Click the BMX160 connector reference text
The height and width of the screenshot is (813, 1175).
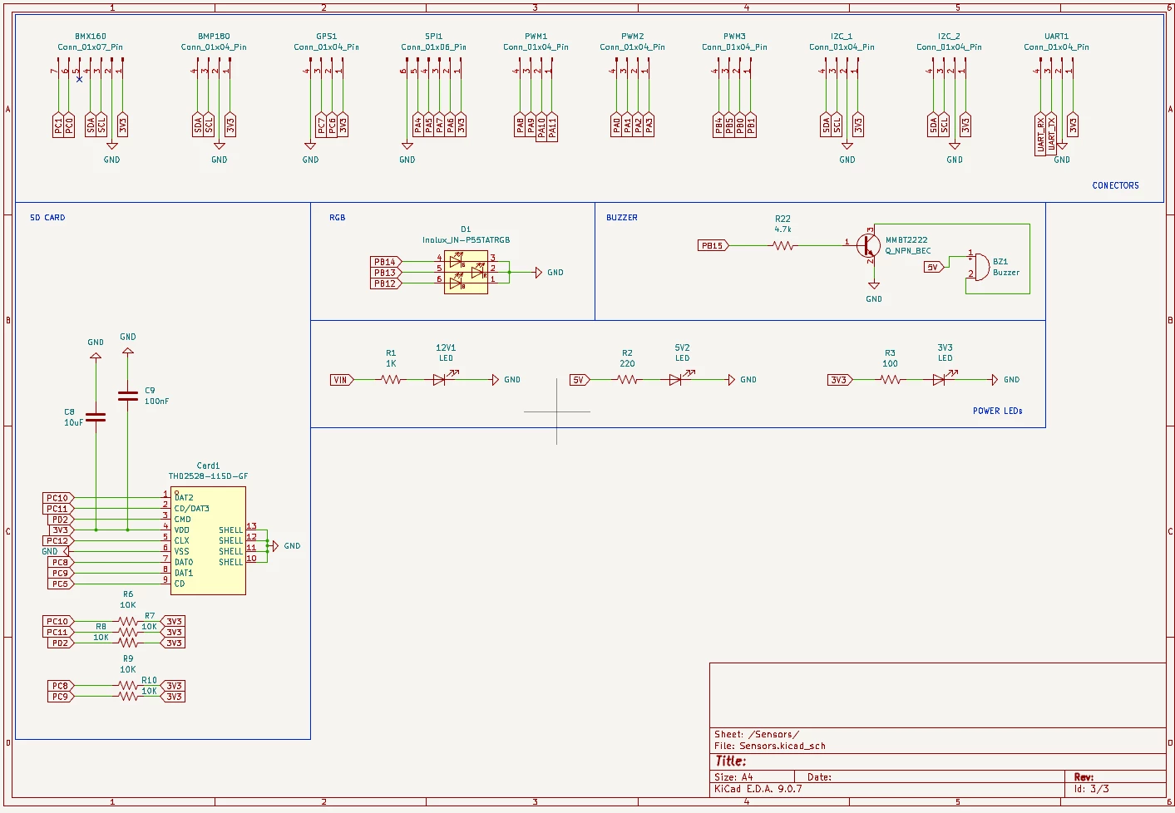pyautogui.click(x=91, y=37)
